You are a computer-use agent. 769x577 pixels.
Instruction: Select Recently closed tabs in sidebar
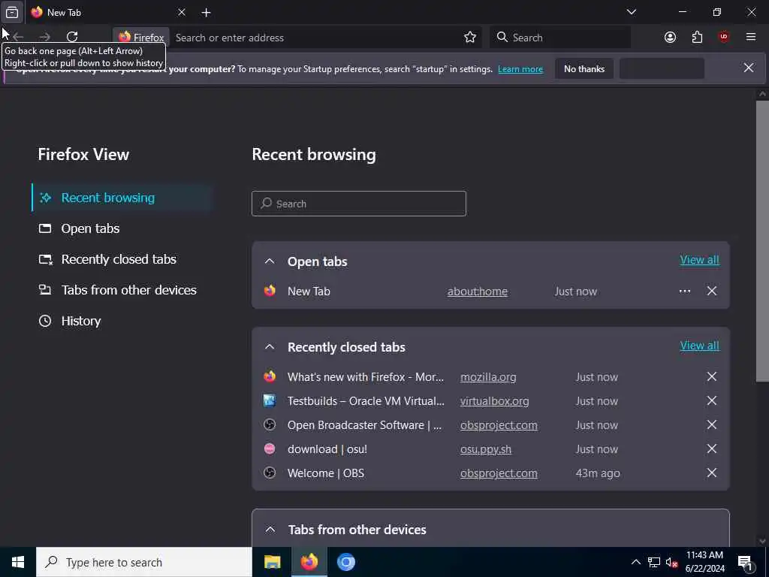122,259
